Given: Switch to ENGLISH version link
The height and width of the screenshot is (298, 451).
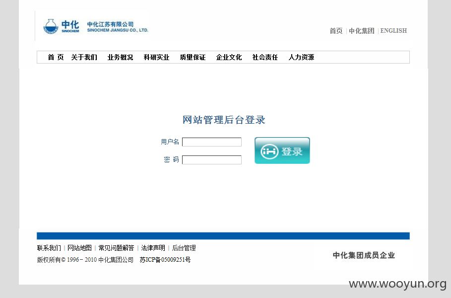Looking at the screenshot, I should pyautogui.click(x=393, y=31).
